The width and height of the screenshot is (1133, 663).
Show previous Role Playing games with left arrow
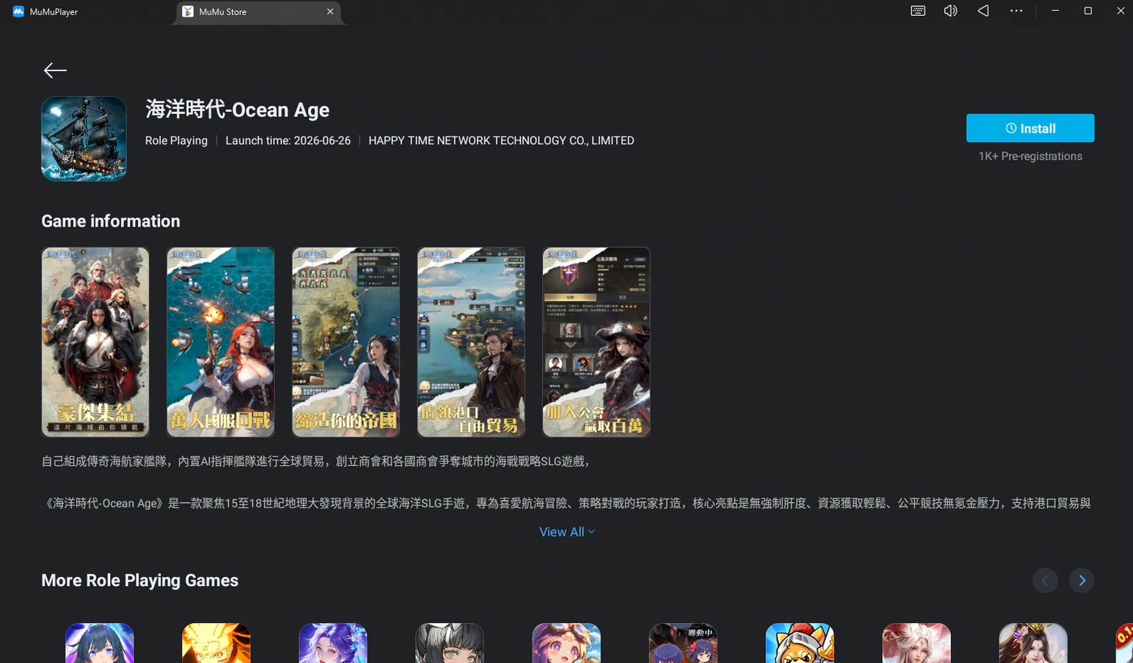tap(1045, 580)
